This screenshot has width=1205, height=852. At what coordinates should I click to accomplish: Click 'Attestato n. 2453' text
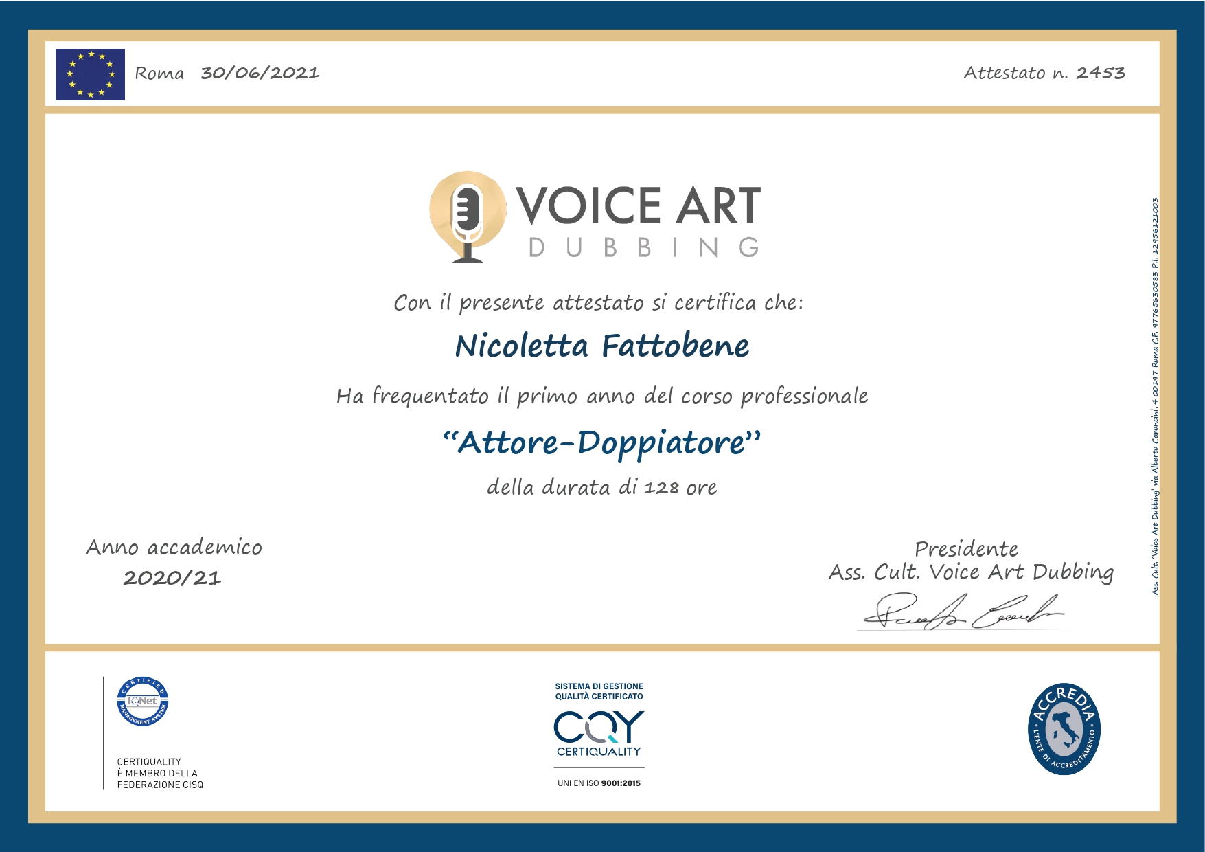(1044, 73)
